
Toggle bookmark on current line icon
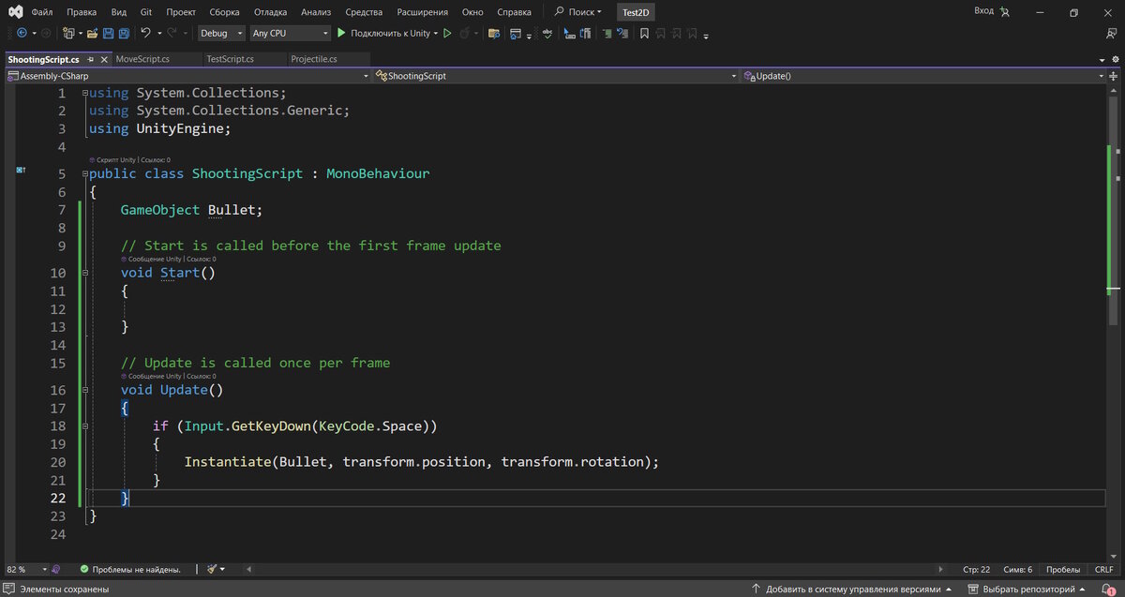pos(644,33)
